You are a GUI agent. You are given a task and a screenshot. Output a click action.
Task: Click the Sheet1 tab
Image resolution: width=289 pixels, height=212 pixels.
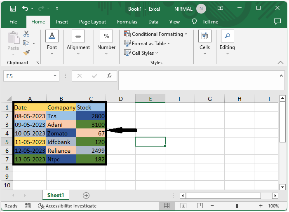click(x=56, y=195)
